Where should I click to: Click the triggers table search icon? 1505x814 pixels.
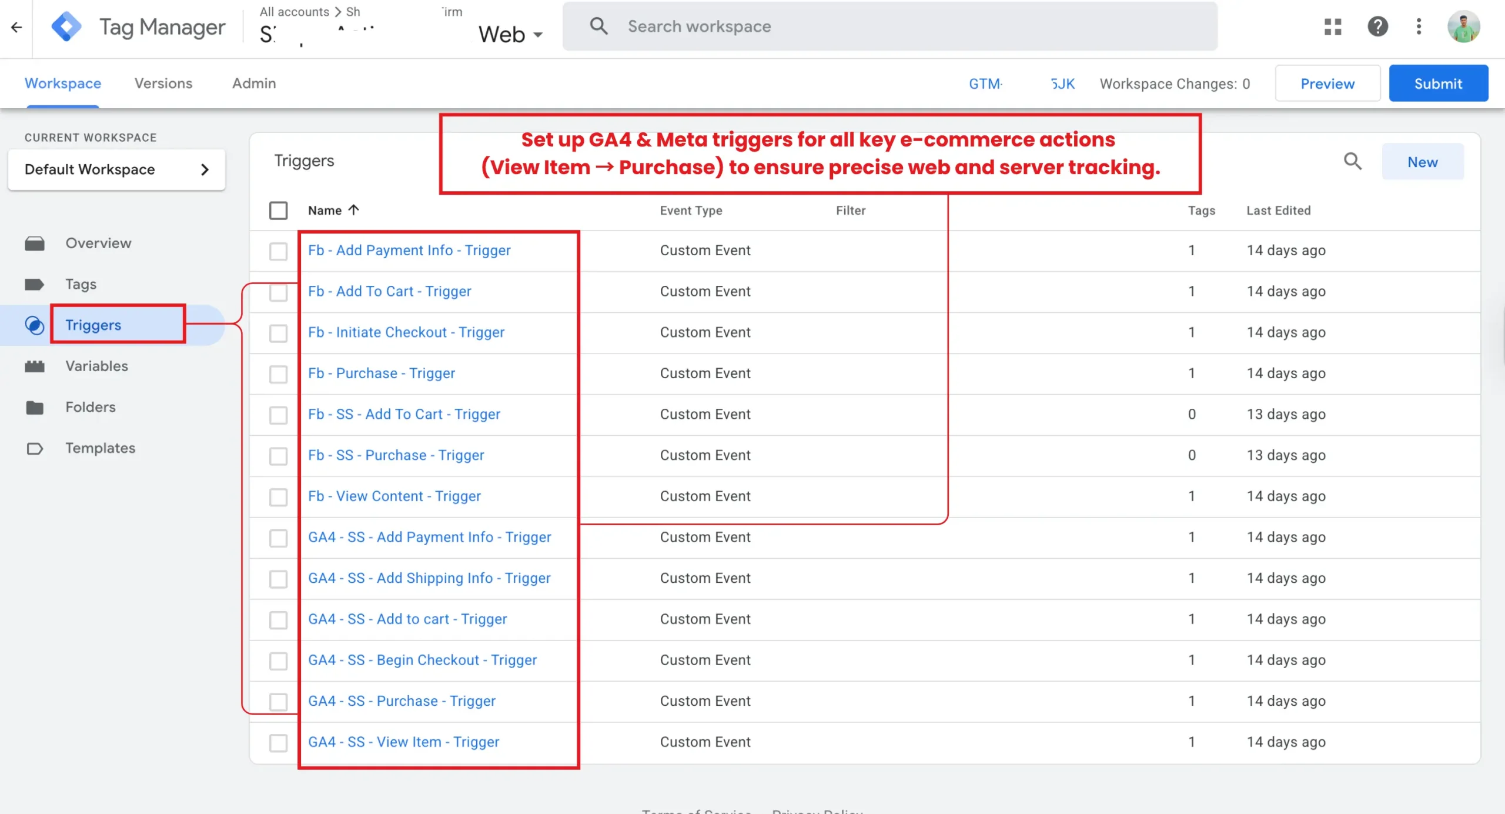[1353, 161]
